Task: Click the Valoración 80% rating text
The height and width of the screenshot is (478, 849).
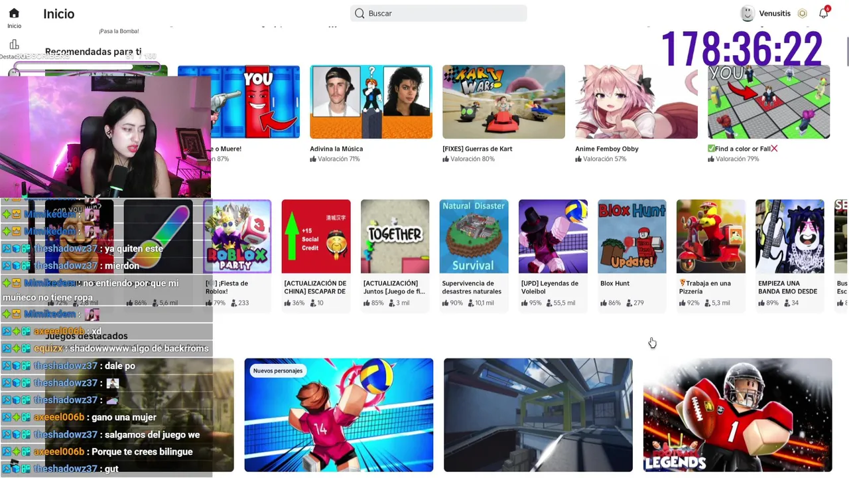Action: (x=472, y=159)
